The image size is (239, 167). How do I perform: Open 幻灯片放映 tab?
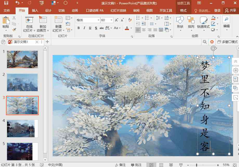(x=118, y=10)
